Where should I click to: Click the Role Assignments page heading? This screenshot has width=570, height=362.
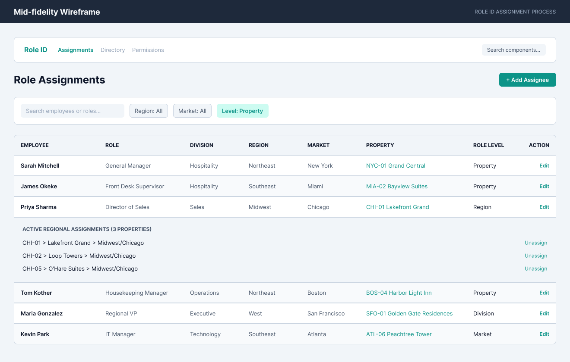point(60,80)
